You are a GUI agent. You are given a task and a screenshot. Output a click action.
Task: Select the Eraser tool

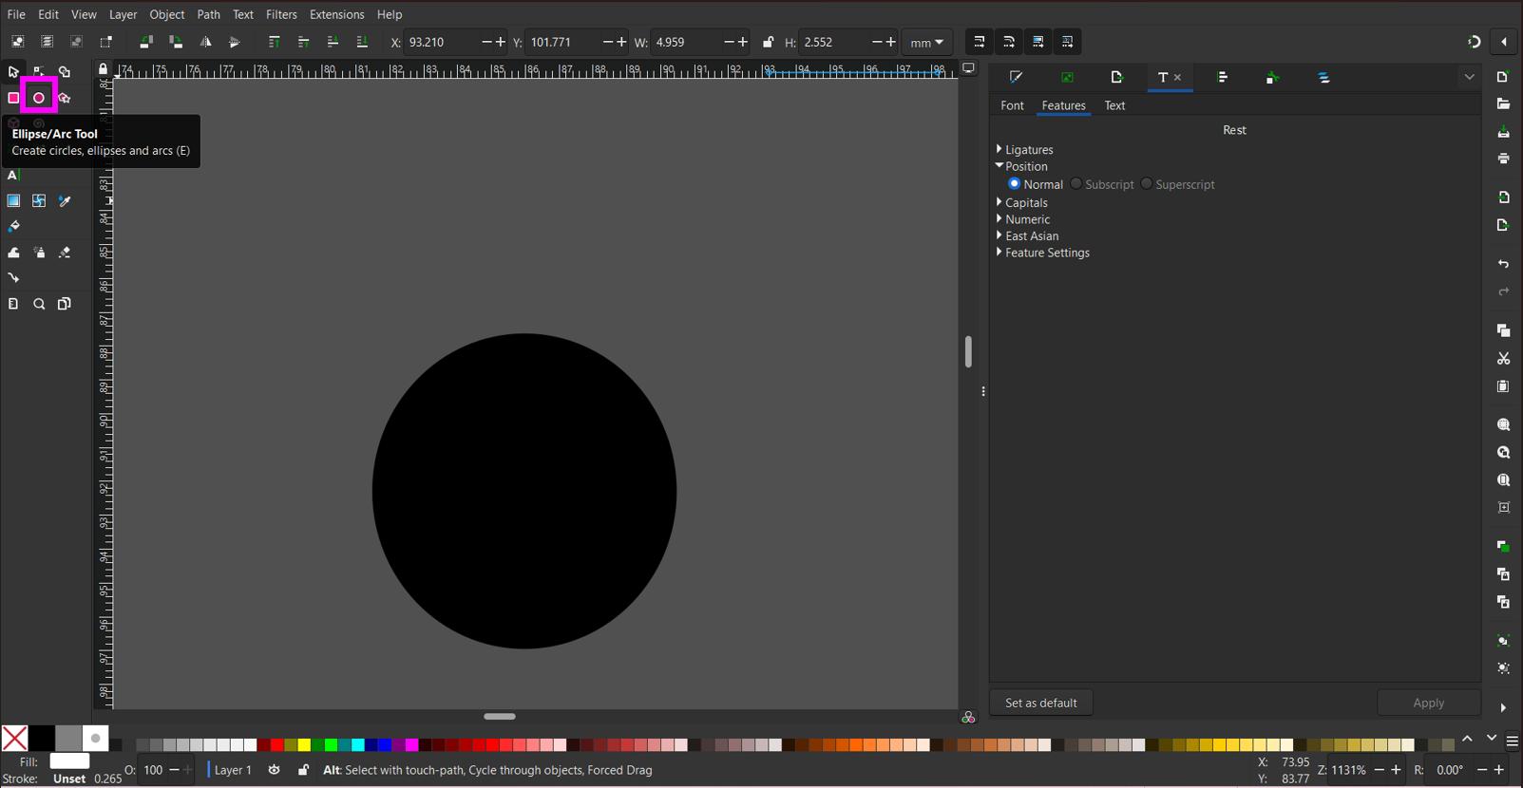[x=65, y=253]
